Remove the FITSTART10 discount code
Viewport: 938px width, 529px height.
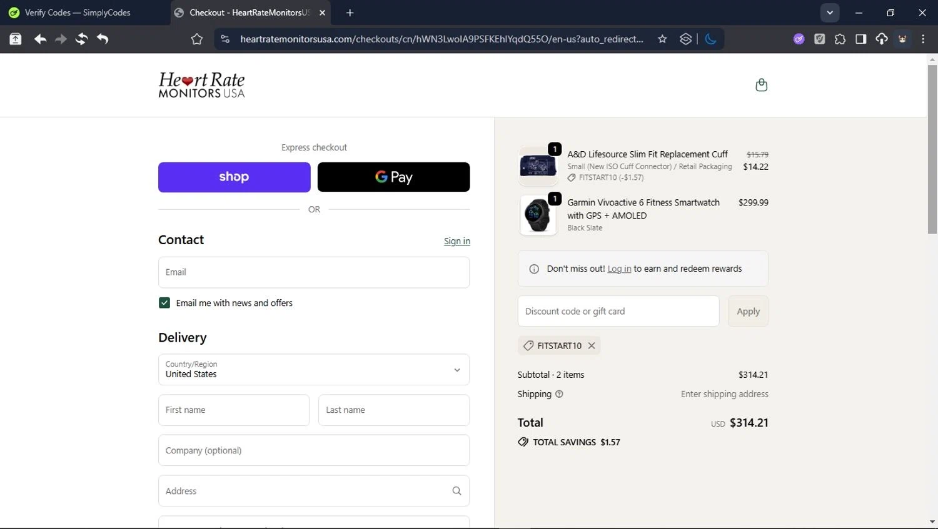592,345
